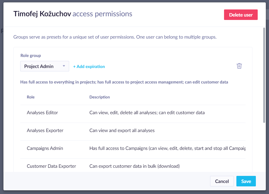Click the Role column header
Image resolution: width=269 pixels, height=194 pixels.
(x=31, y=97)
